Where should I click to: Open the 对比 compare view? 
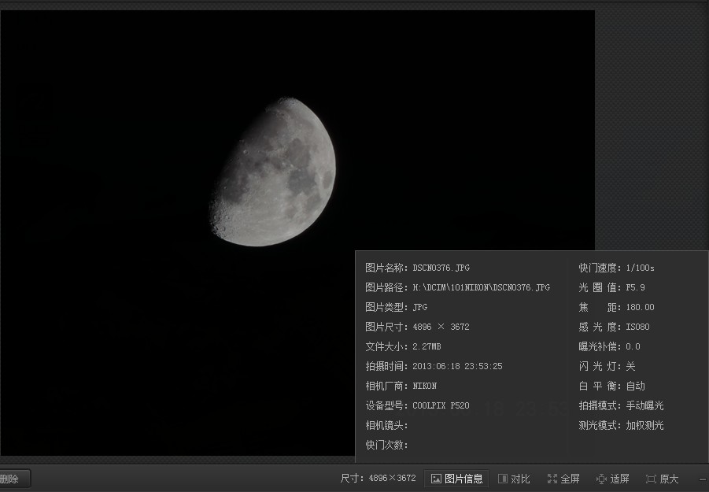pyautogui.click(x=514, y=479)
